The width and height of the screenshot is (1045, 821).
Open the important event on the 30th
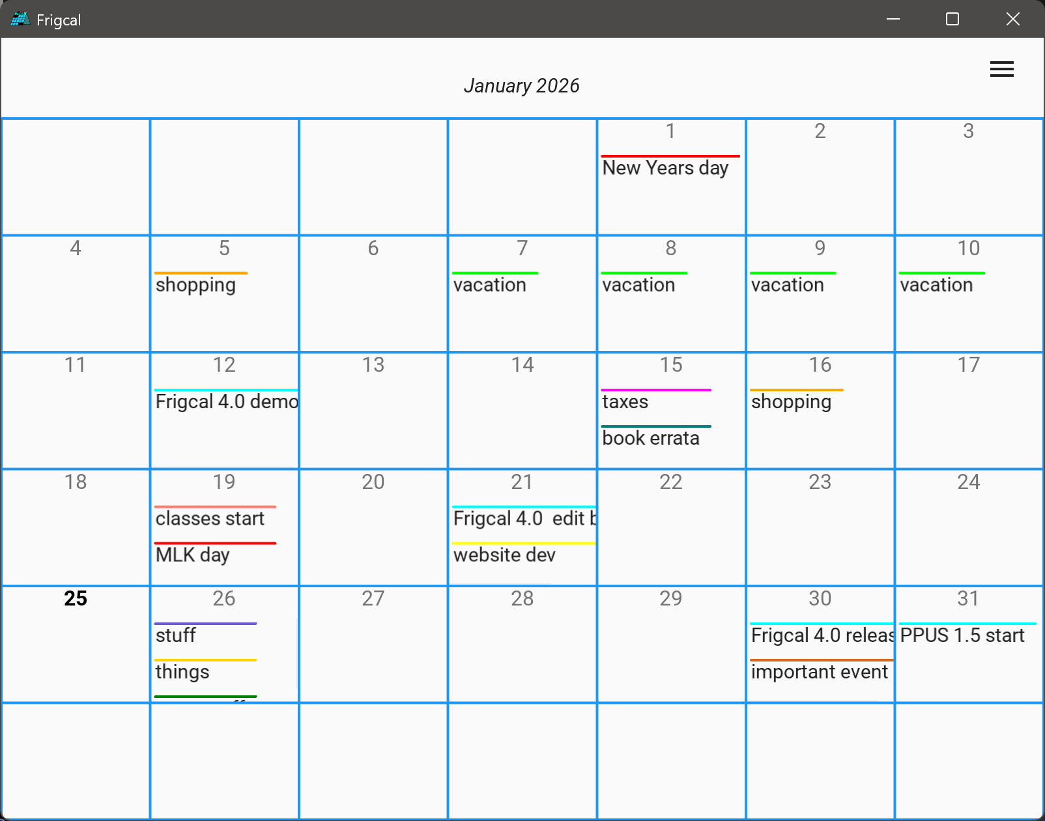pyautogui.click(x=819, y=672)
